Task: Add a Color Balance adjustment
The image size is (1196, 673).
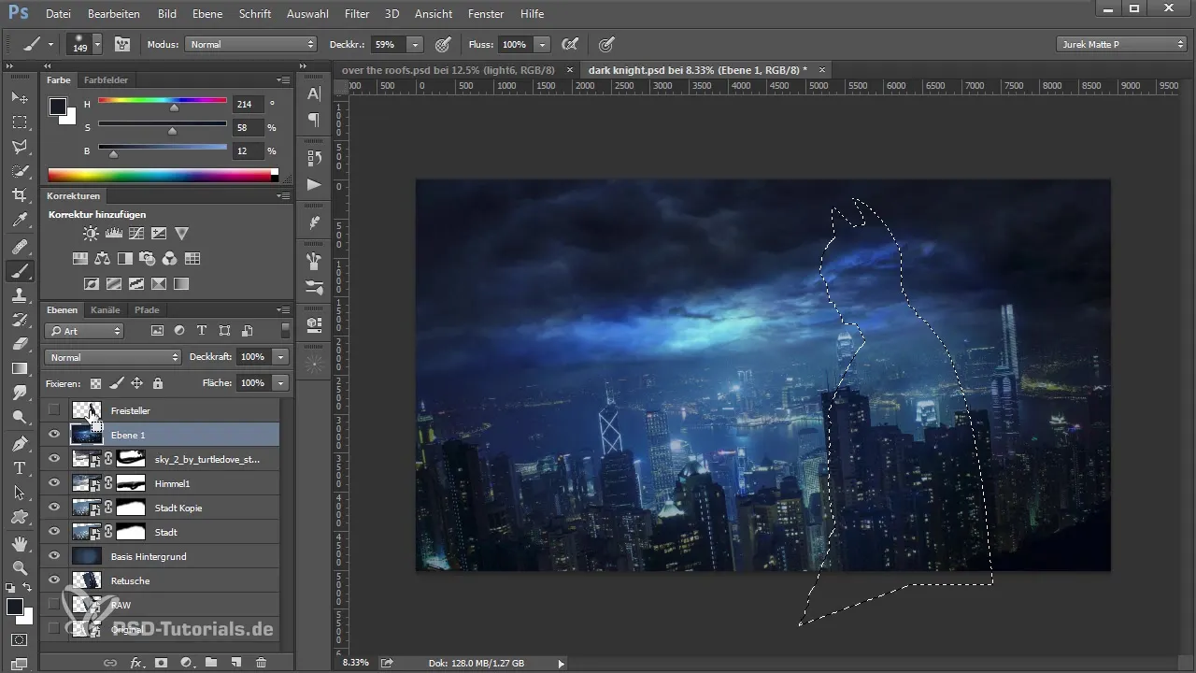Action: click(x=103, y=259)
